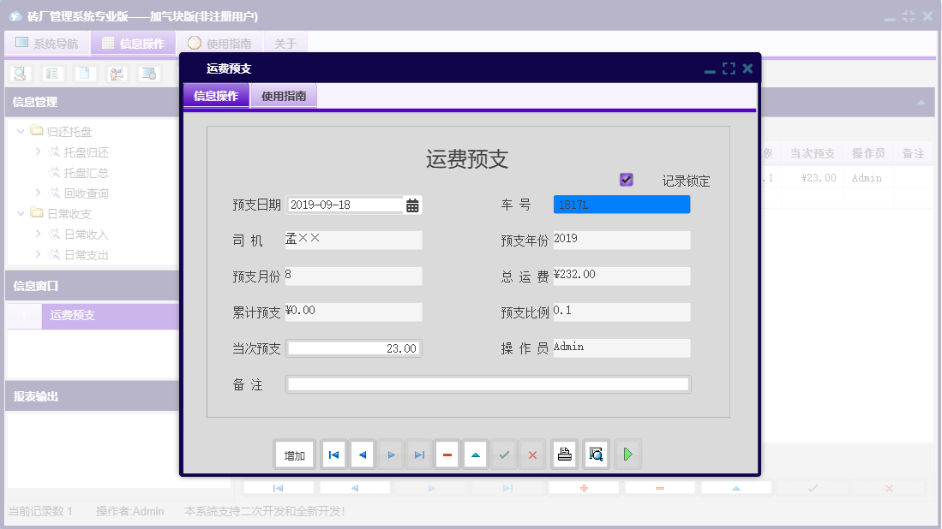Click the print icon in 运费预支 dialog

[564, 455]
